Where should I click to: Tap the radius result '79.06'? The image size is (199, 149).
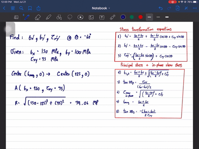(x=82, y=103)
